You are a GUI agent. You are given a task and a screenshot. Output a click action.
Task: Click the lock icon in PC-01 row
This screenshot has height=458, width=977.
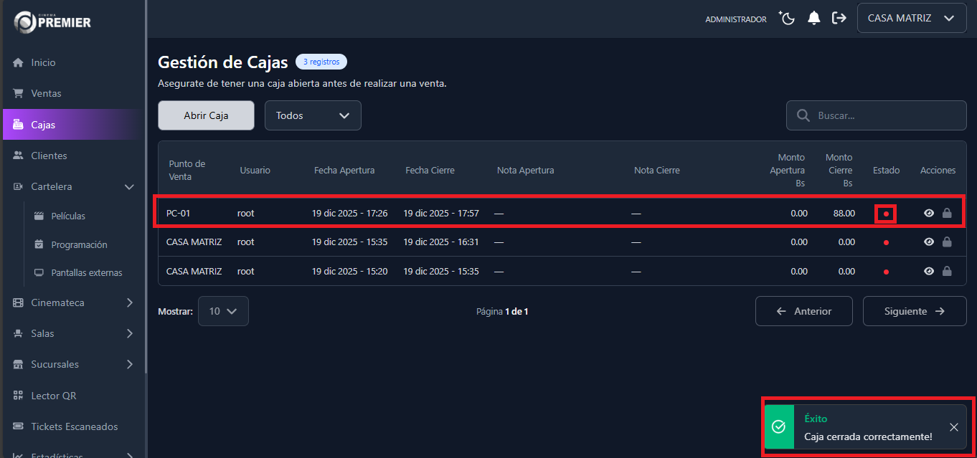[x=947, y=213]
